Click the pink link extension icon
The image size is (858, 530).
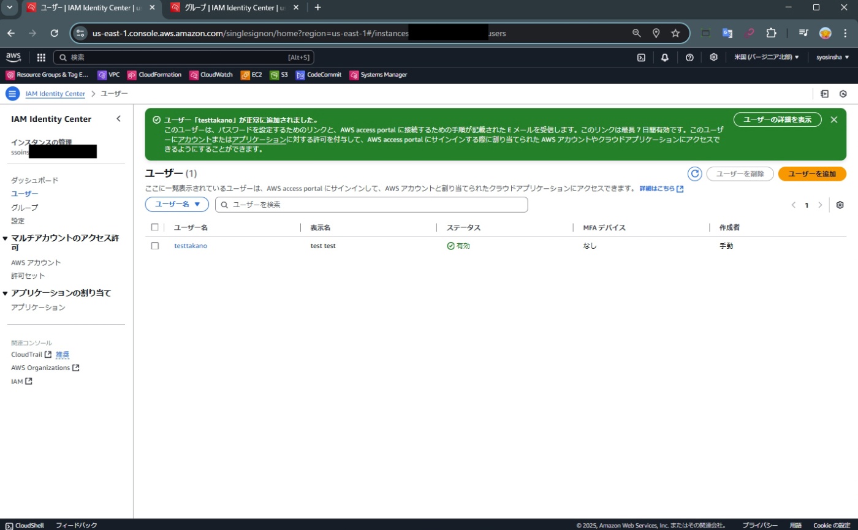pyautogui.click(x=749, y=33)
